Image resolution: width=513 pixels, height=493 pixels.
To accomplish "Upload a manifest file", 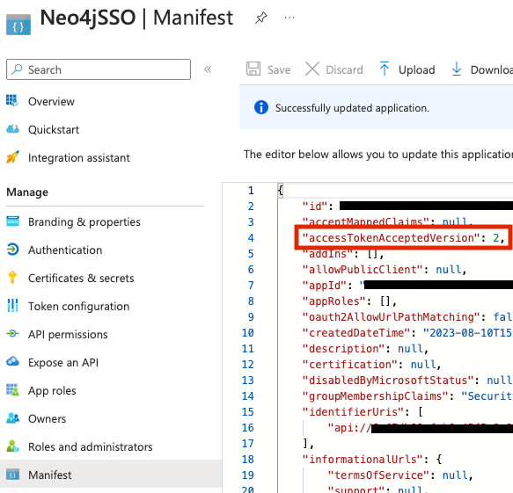I will tap(407, 69).
